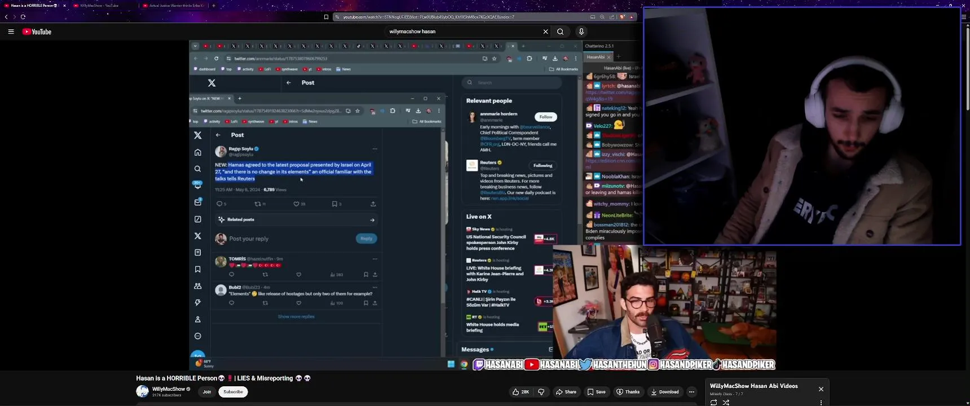The height and width of the screenshot is (406, 970).
Task: Switch to 'Actual Justice Warrior thinks' tab
Action: click(175, 6)
